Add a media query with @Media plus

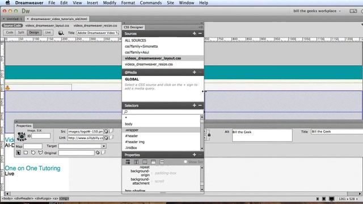coord(194,73)
